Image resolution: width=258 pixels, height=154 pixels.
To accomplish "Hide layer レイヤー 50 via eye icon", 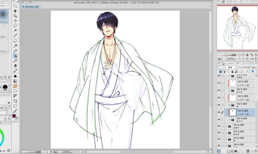I will (x=219, y=98).
